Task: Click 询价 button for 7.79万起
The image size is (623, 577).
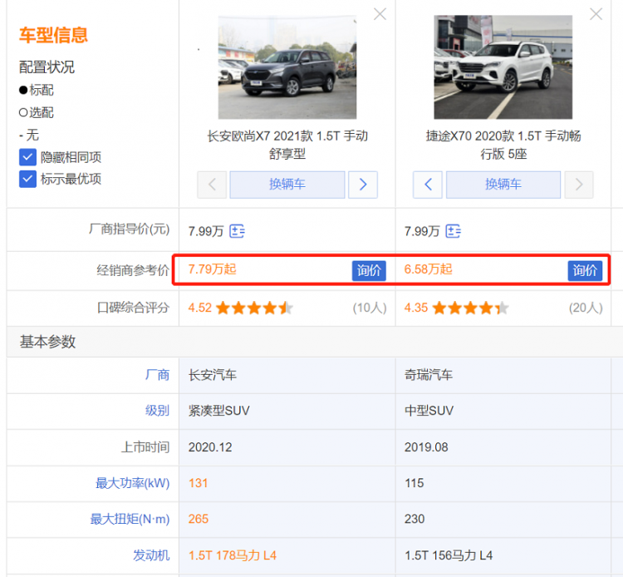Action: [x=369, y=270]
